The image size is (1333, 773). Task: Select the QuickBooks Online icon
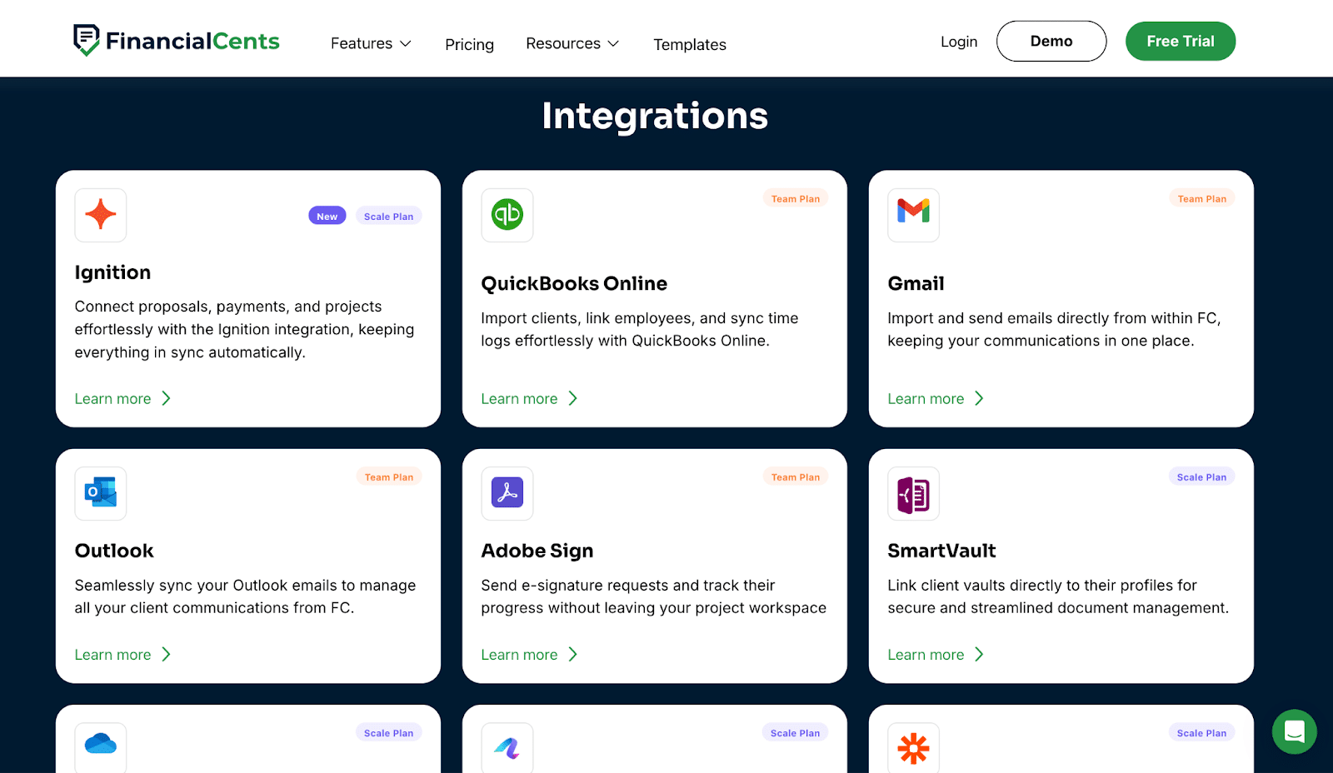click(x=507, y=215)
